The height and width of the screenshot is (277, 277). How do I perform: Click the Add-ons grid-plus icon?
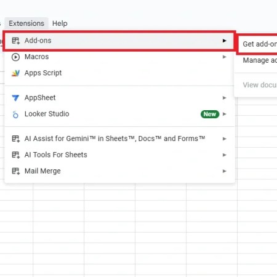pyautogui.click(x=15, y=41)
